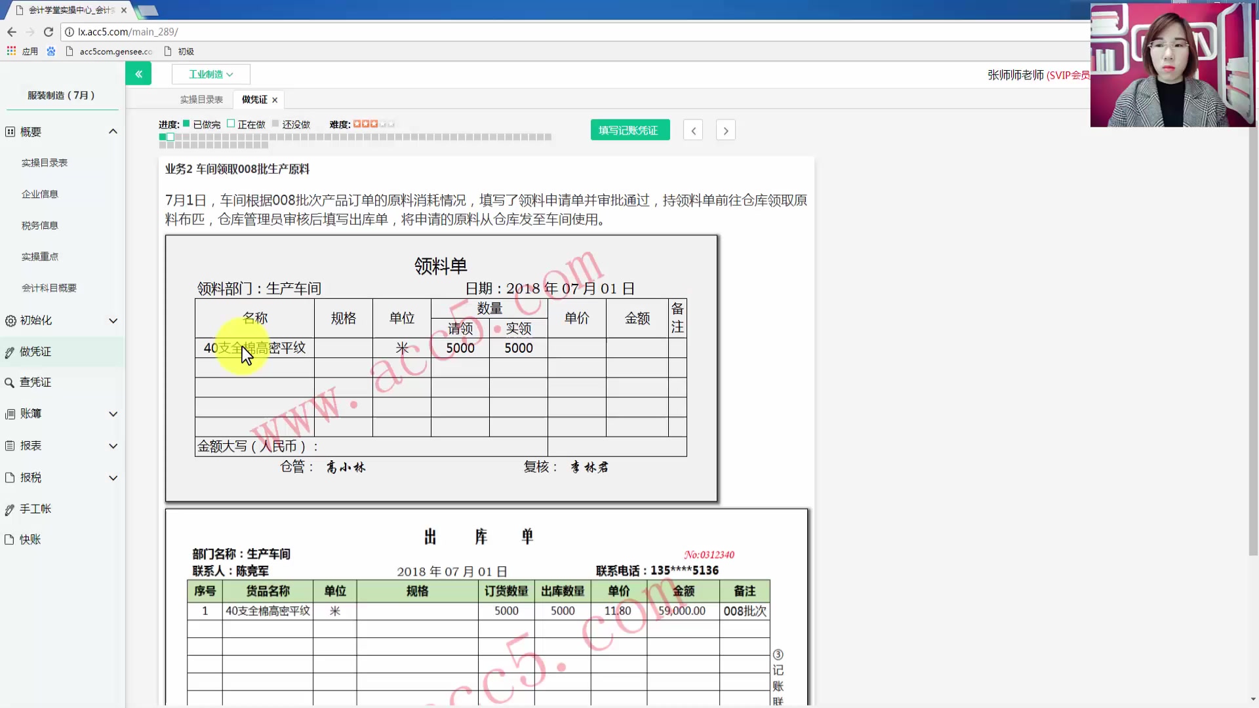Close the 做凭证 tab
This screenshot has width=1259, height=708.
pyautogui.click(x=275, y=100)
